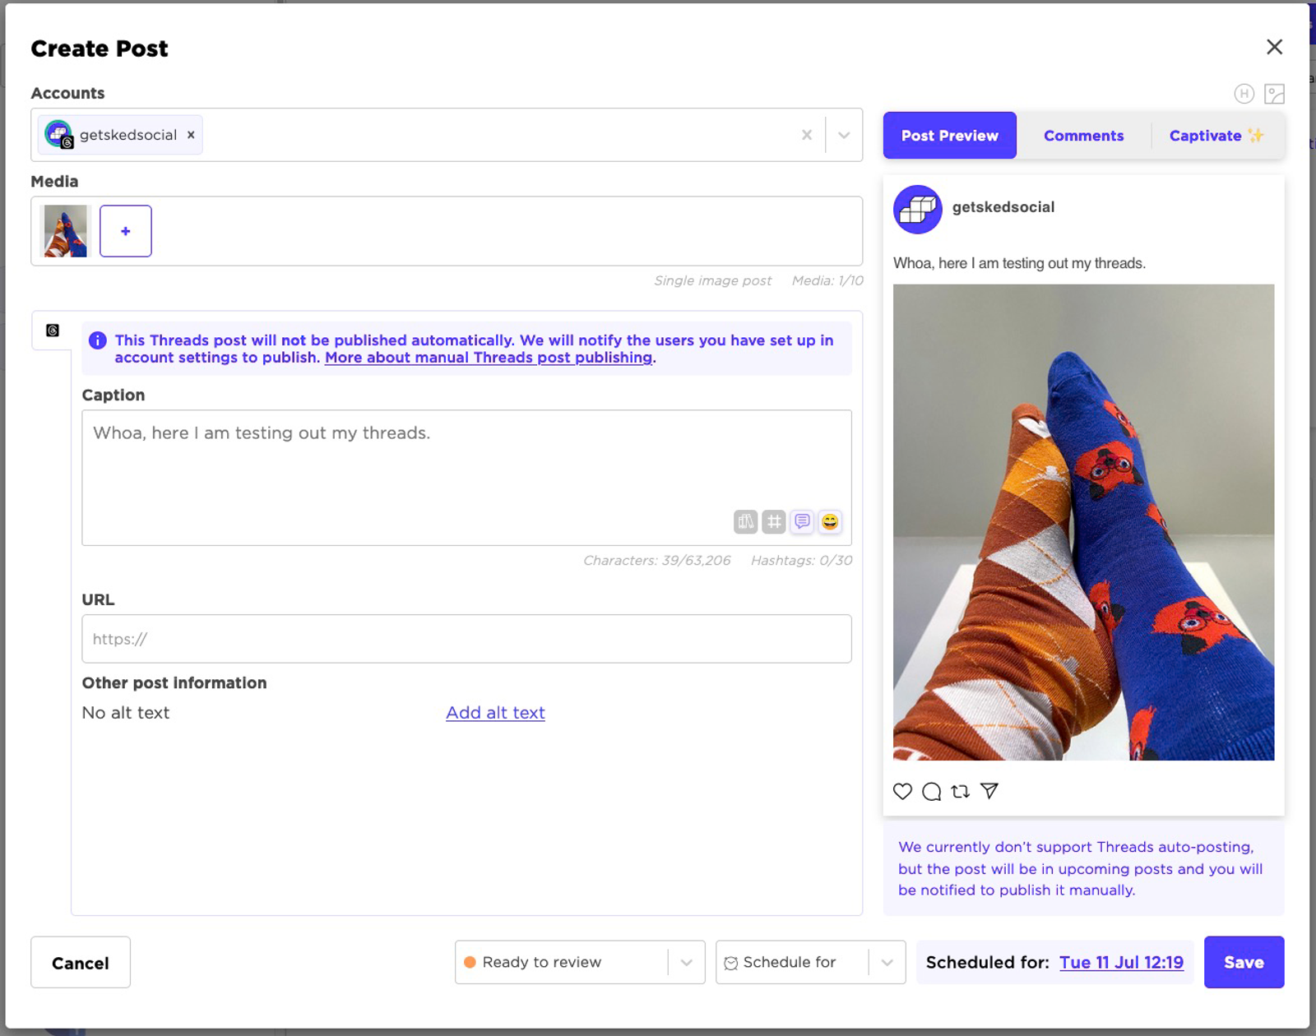Open the Captivate tab
The height and width of the screenshot is (1036, 1316).
[1216, 136]
